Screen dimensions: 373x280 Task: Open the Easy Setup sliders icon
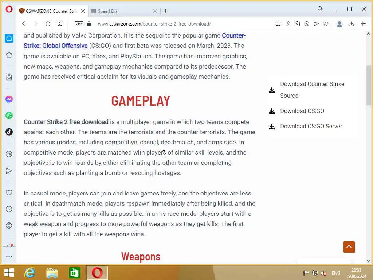[x=363, y=24]
